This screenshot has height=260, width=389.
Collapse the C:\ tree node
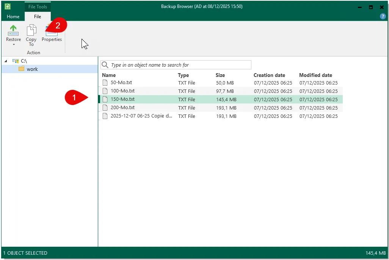(x=6, y=61)
